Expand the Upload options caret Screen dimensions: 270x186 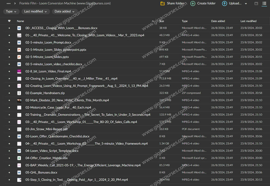[246, 4]
